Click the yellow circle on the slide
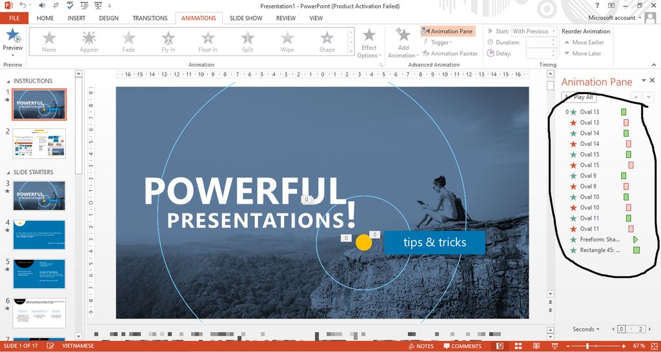 364,243
